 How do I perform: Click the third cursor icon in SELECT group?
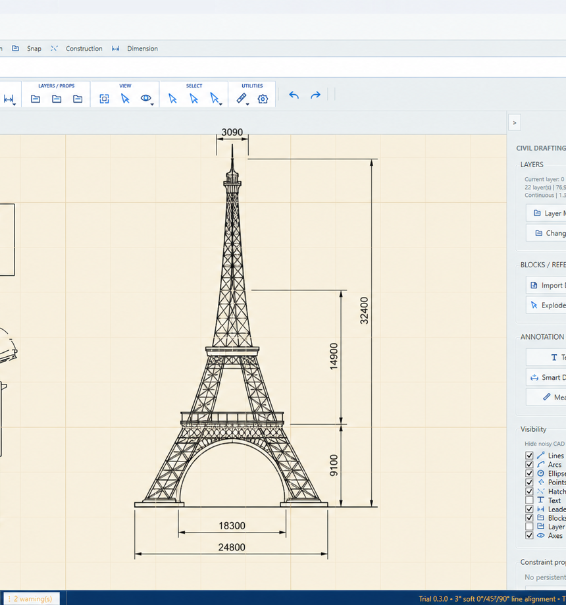214,98
